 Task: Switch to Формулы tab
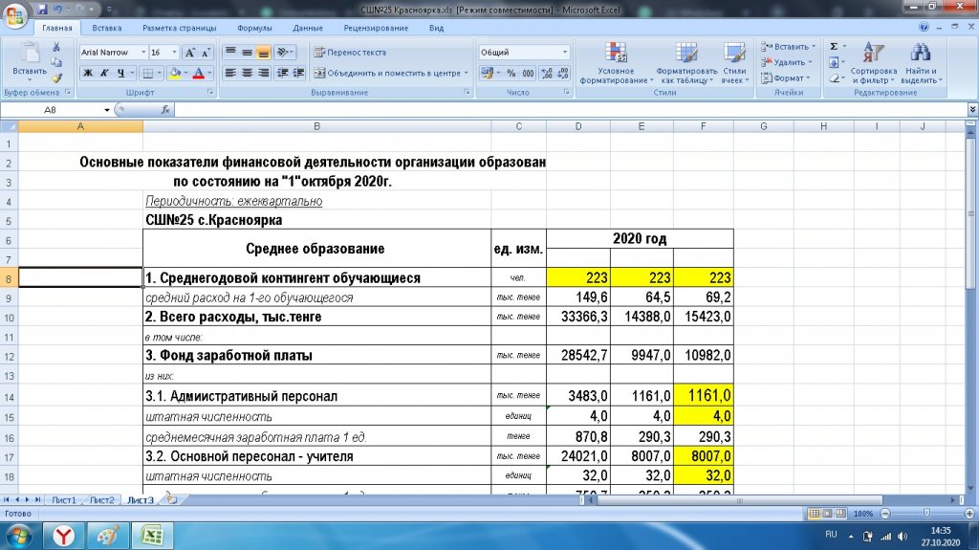point(254,28)
